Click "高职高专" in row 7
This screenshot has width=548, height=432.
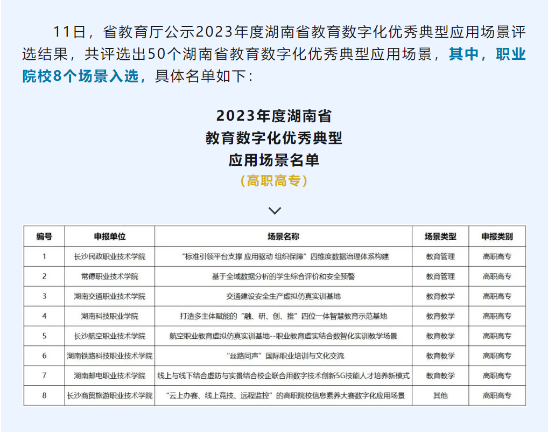[x=497, y=375]
